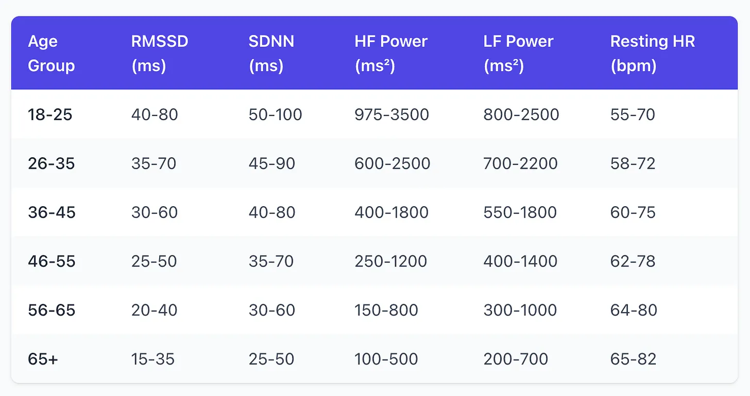Viewport: 750px width, 396px height.
Task: Select SDNN value 50-100
Action: tap(275, 114)
